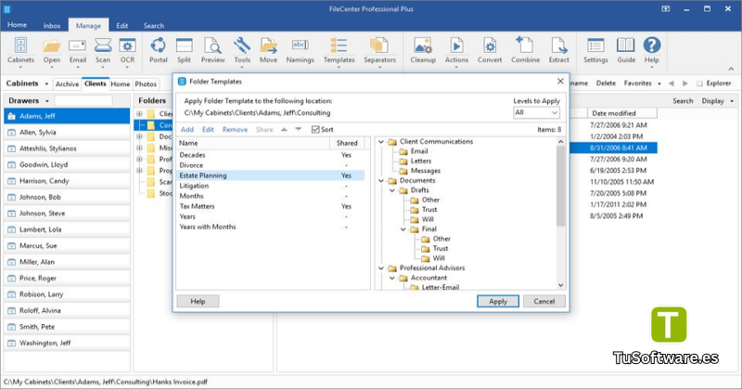Collapse the Final tree node
This screenshot has height=389, width=742.
click(x=403, y=230)
